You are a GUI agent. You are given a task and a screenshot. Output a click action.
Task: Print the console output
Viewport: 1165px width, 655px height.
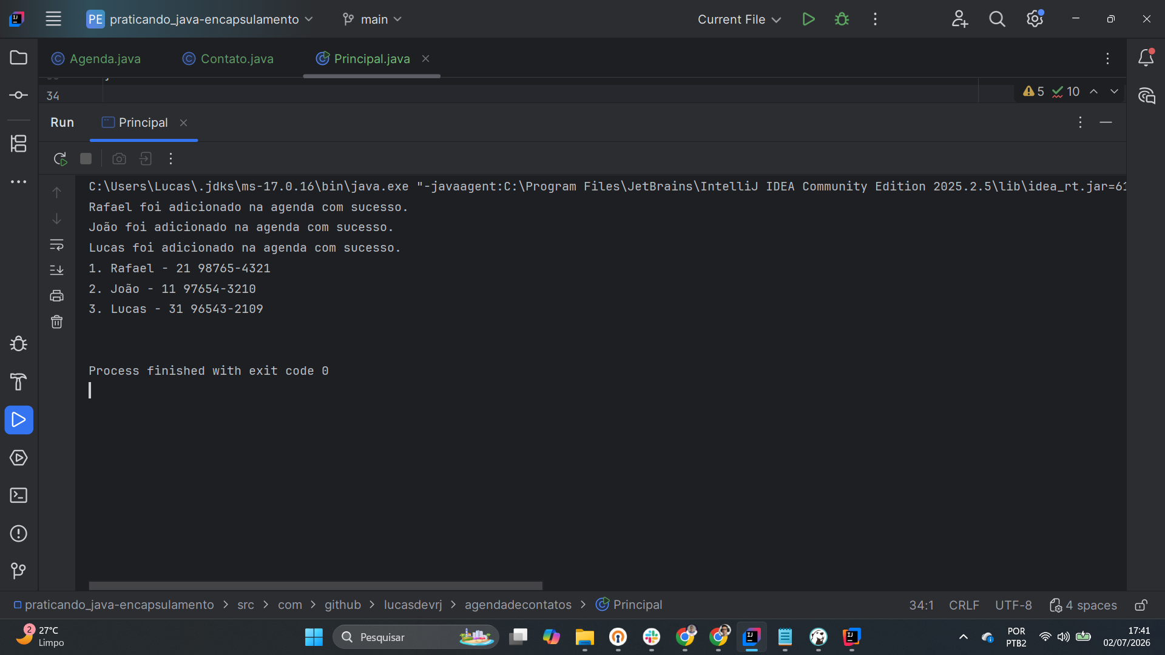[56, 296]
